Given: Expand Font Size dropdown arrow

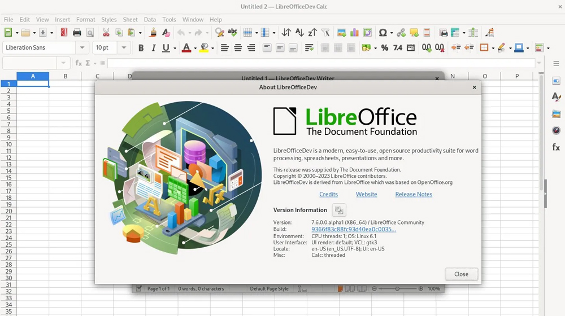Looking at the screenshot, I should point(124,47).
